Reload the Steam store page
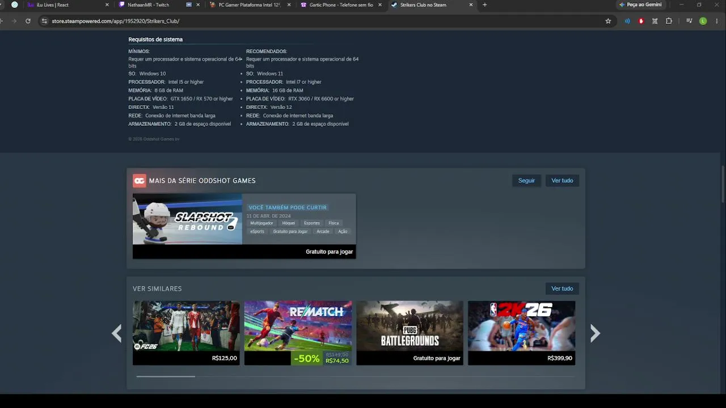 (x=28, y=21)
